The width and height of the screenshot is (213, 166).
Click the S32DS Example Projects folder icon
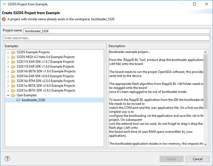(13, 52)
